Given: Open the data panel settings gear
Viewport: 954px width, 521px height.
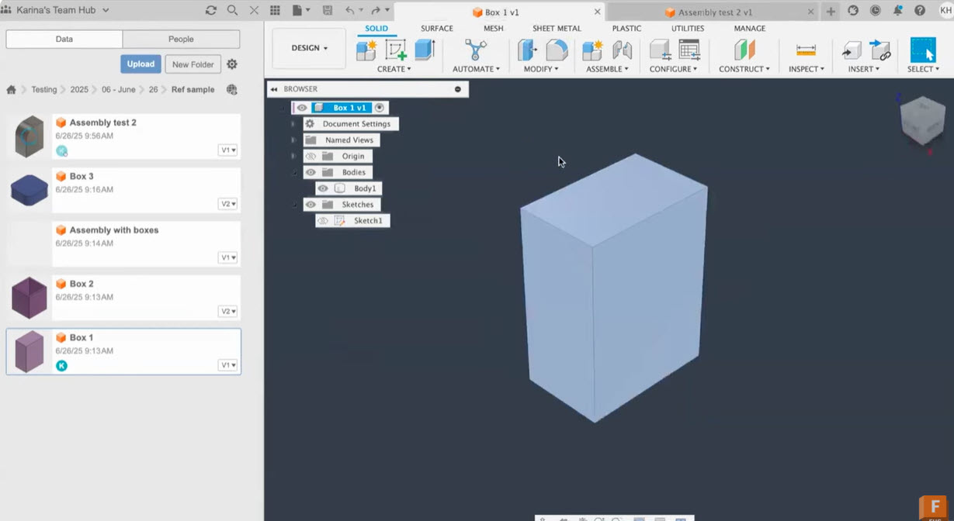Looking at the screenshot, I should [x=231, y=64].
